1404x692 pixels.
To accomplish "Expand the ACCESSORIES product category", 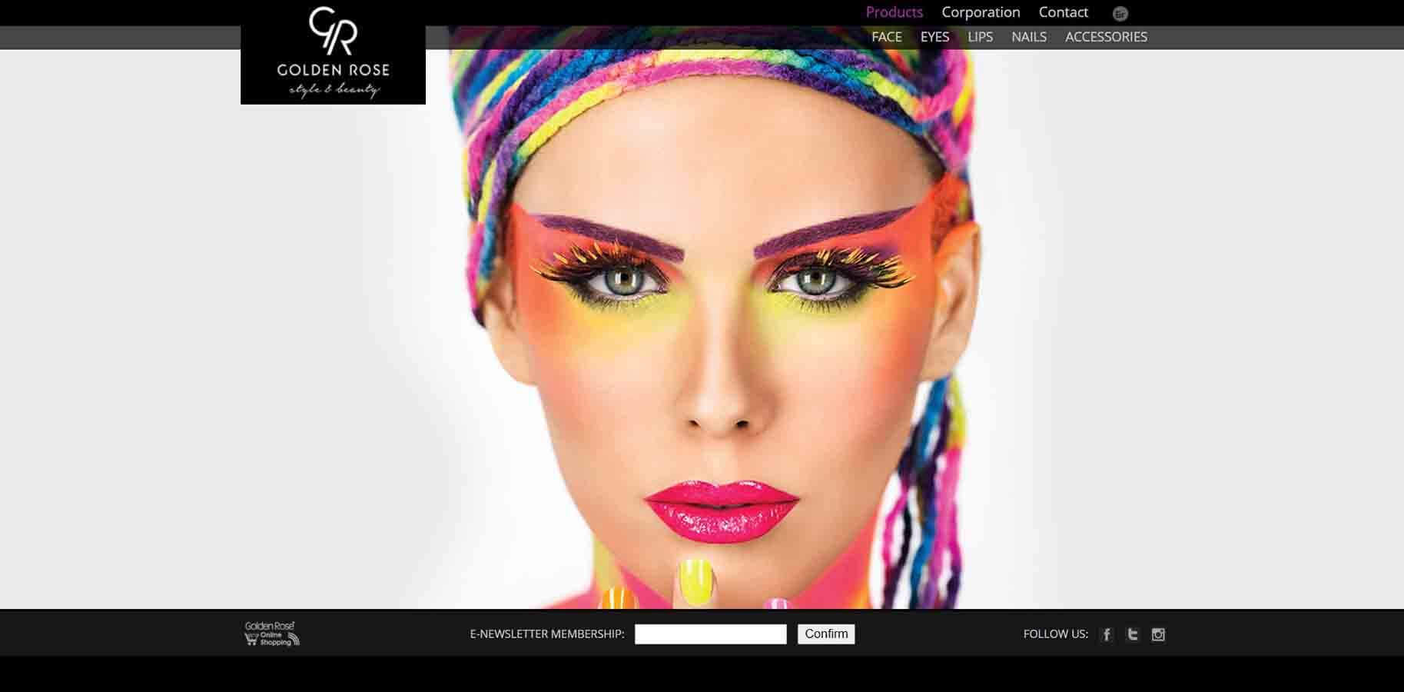I will tap(1106, 36).
